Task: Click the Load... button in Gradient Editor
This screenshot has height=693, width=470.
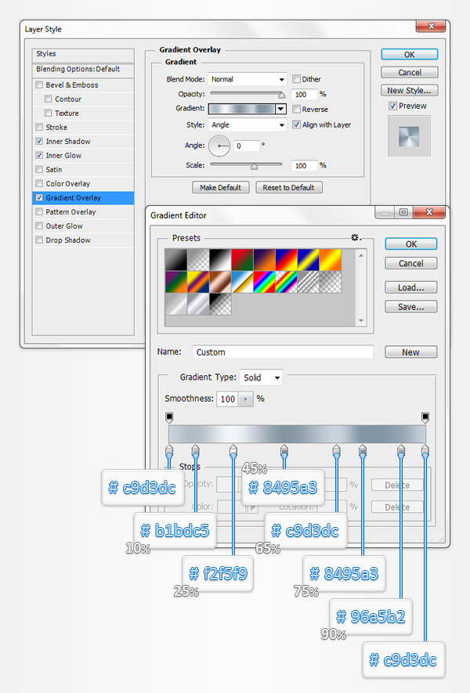Action: [x=410, y=287]
